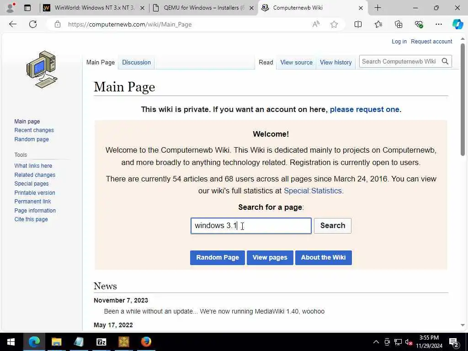Follow the 'please request one' link
The width and height of the screenshot is (468, 351).
(364, 110)
